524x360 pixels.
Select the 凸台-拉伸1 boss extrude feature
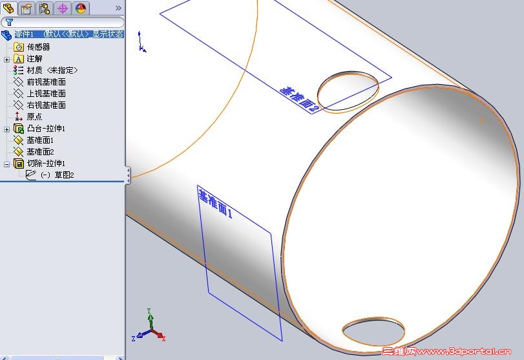(x=46, y=129)
